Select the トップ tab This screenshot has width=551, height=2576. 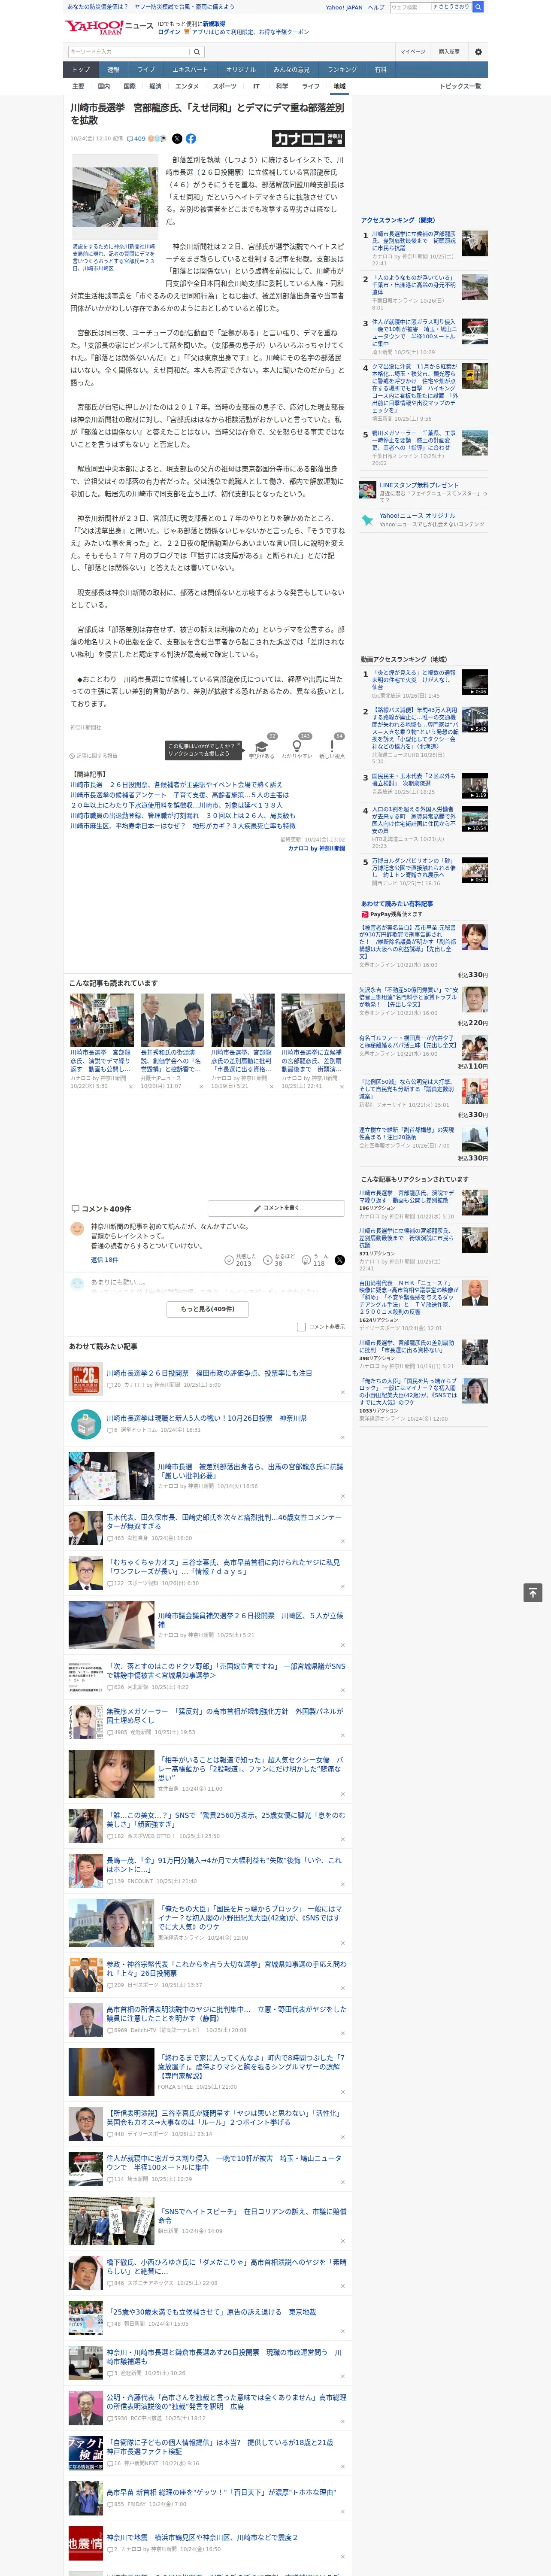coord(81,70)
